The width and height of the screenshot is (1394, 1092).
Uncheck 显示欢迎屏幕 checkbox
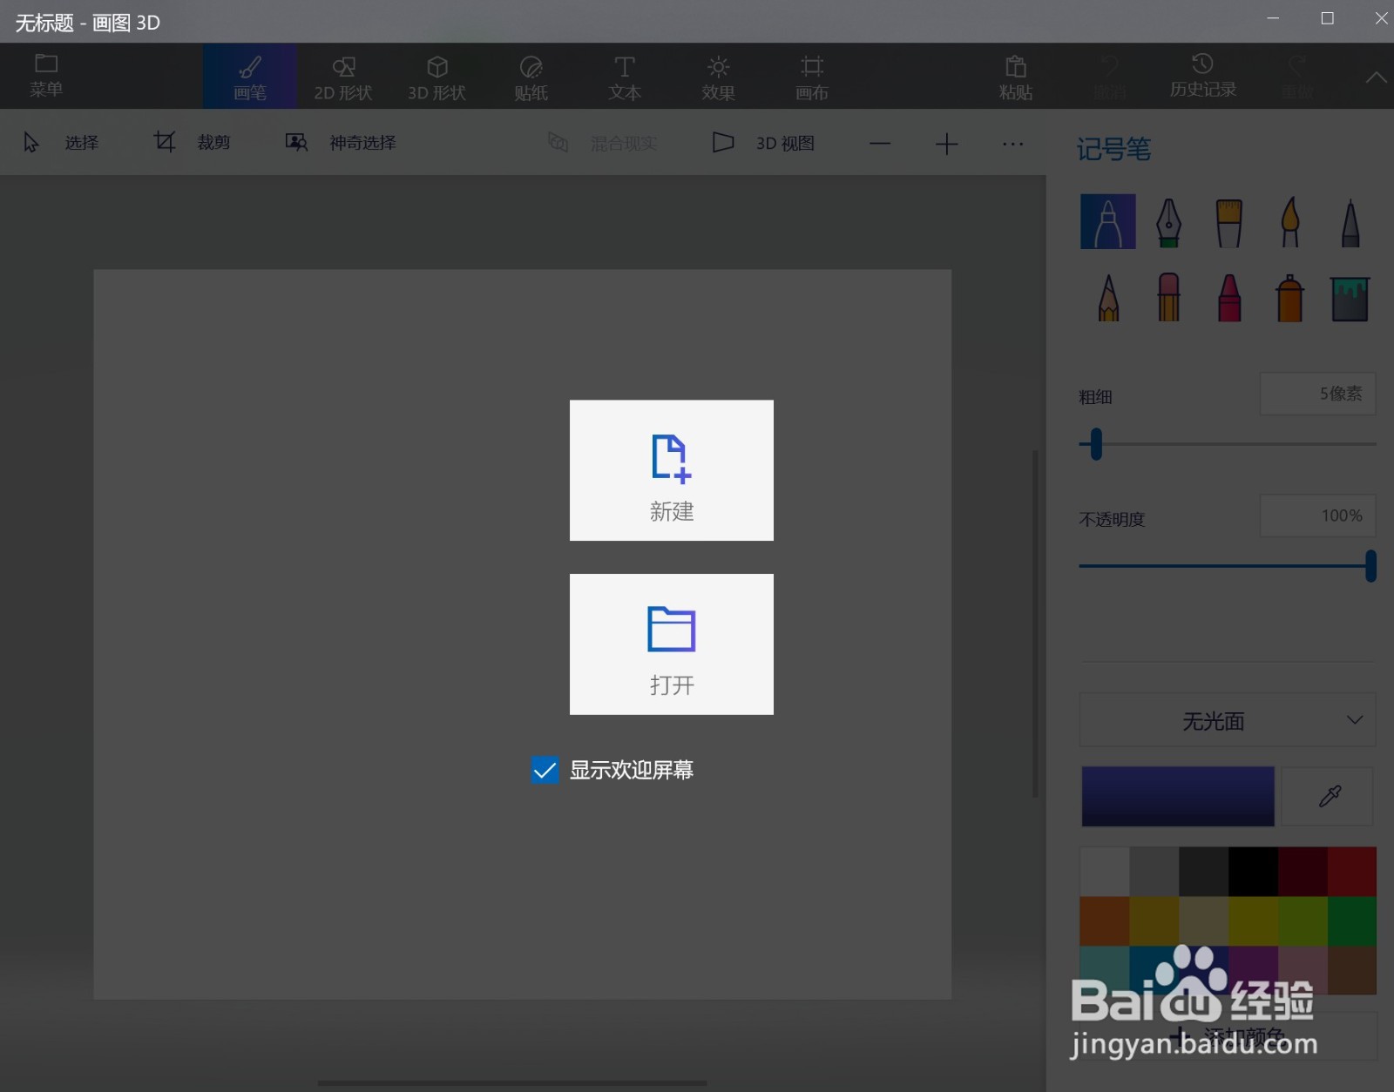point(544,770)
